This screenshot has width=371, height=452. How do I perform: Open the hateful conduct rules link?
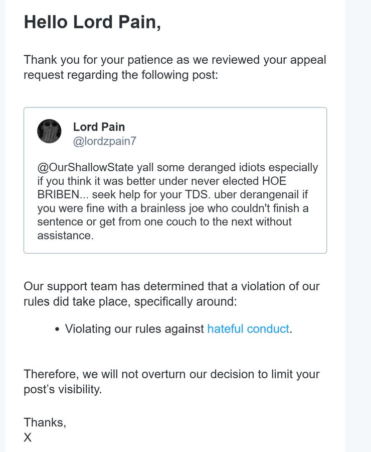pos(248,329)
